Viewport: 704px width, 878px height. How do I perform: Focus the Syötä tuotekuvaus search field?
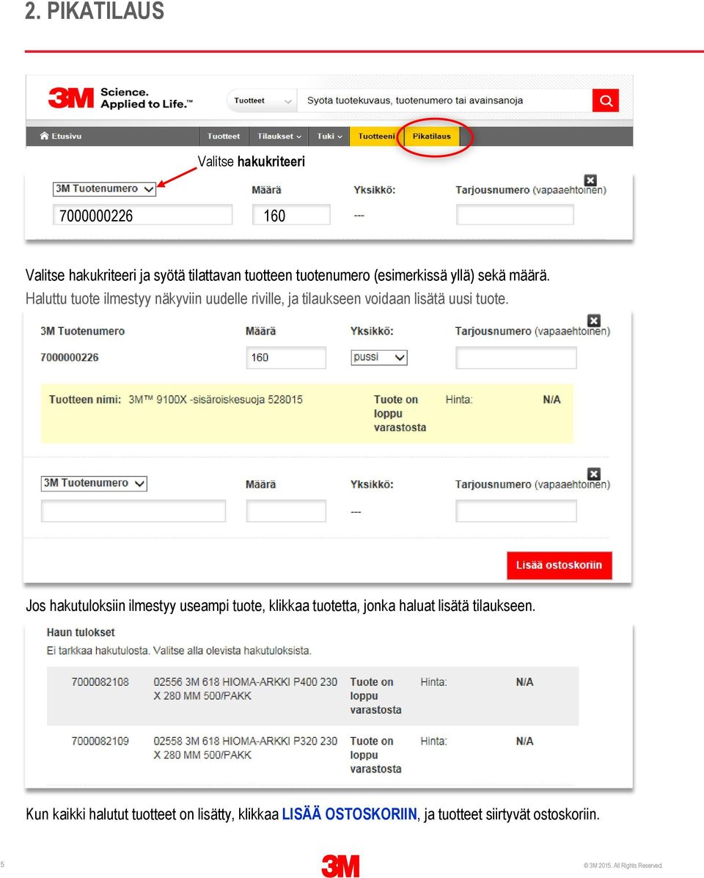444,100
